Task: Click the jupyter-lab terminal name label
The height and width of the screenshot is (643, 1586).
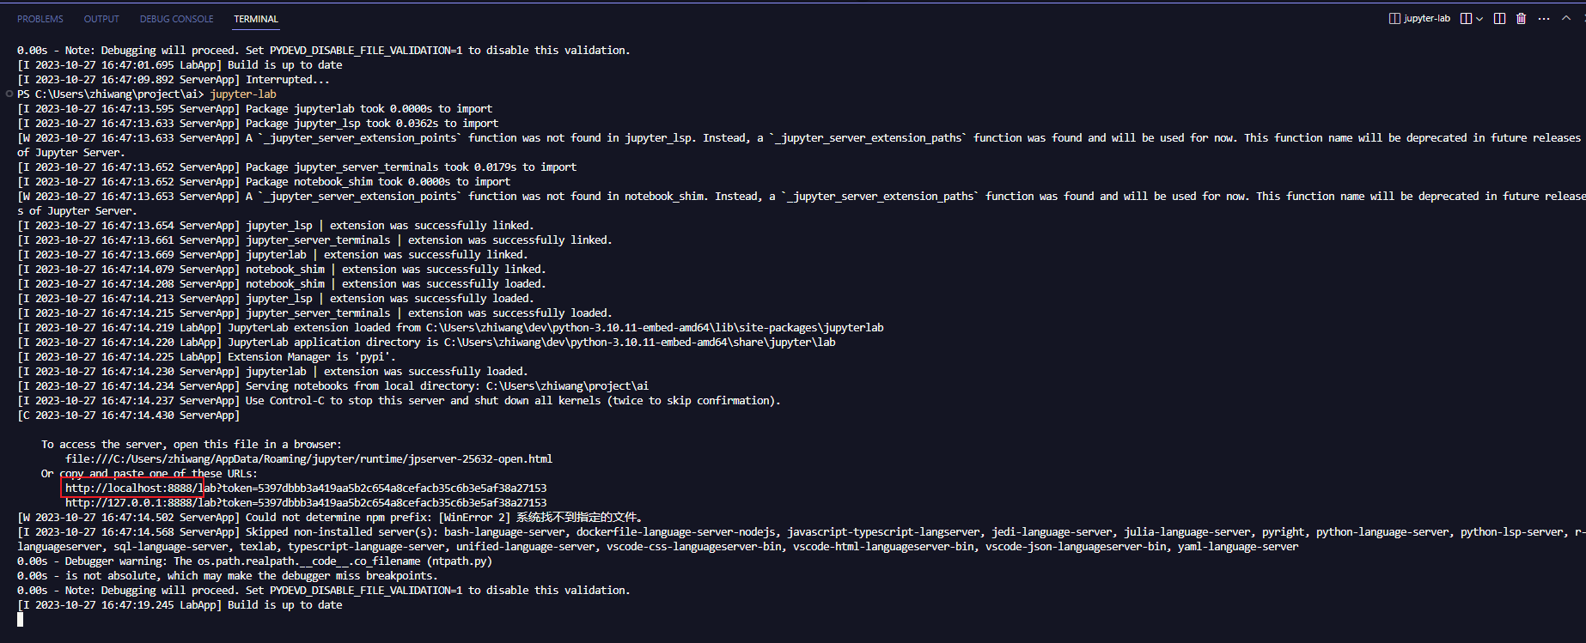Action: click(x=1427, y=18)
